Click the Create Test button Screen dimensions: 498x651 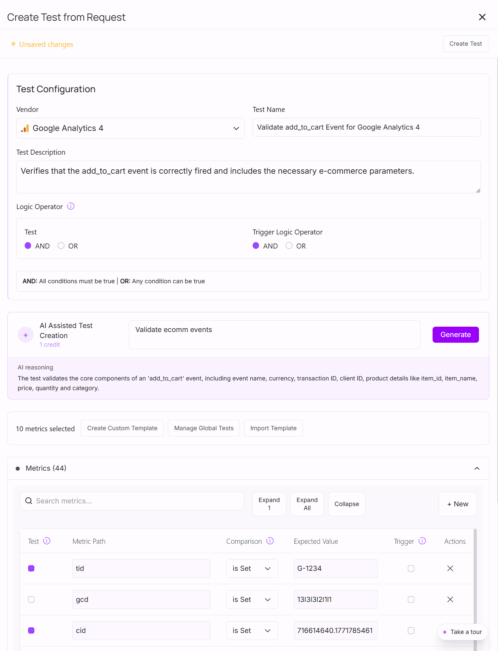(465, 44)
